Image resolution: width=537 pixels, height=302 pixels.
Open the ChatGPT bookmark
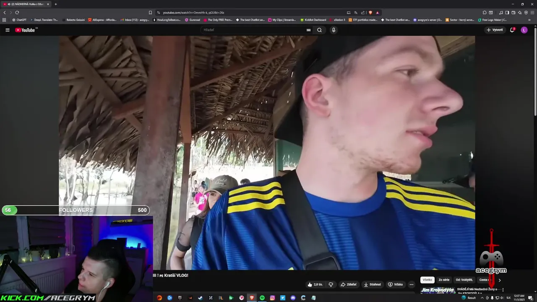(x=19, y=20)
